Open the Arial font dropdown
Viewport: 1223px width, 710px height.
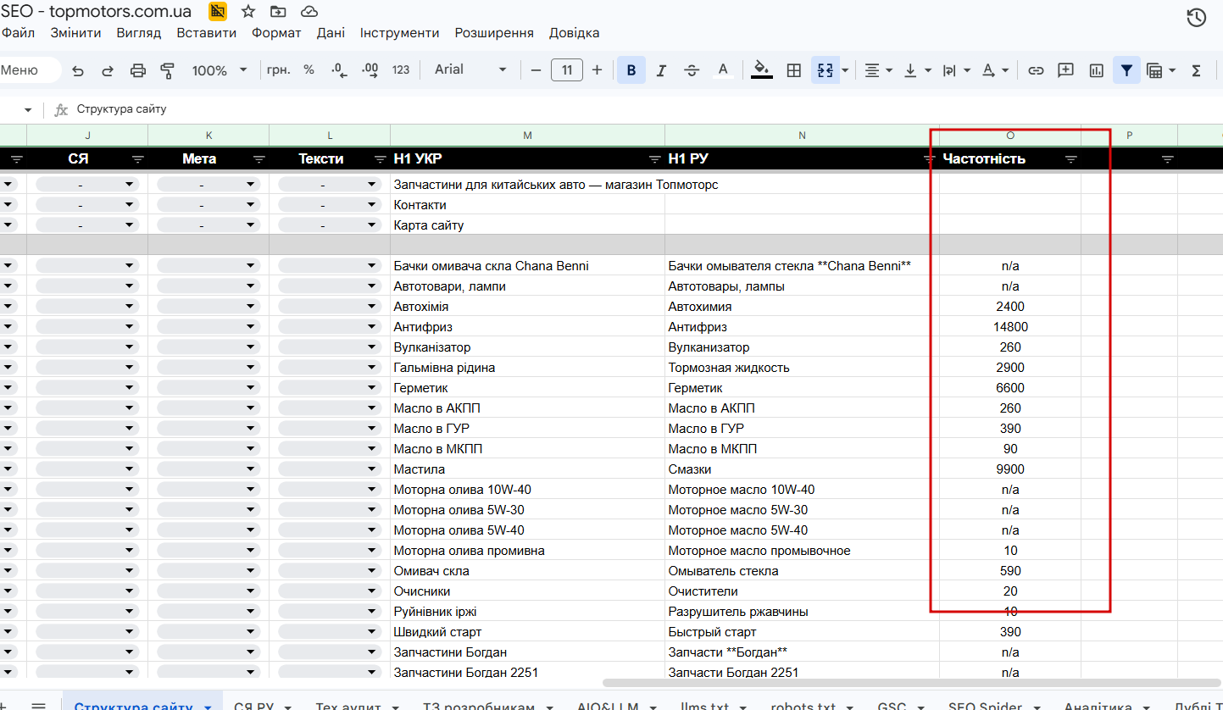pos(470,69)
